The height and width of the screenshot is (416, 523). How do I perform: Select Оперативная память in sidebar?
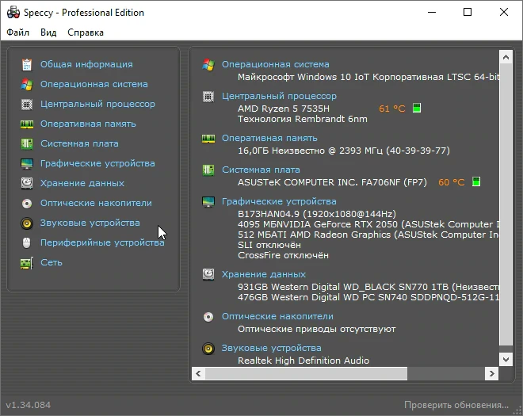(89, 124)
